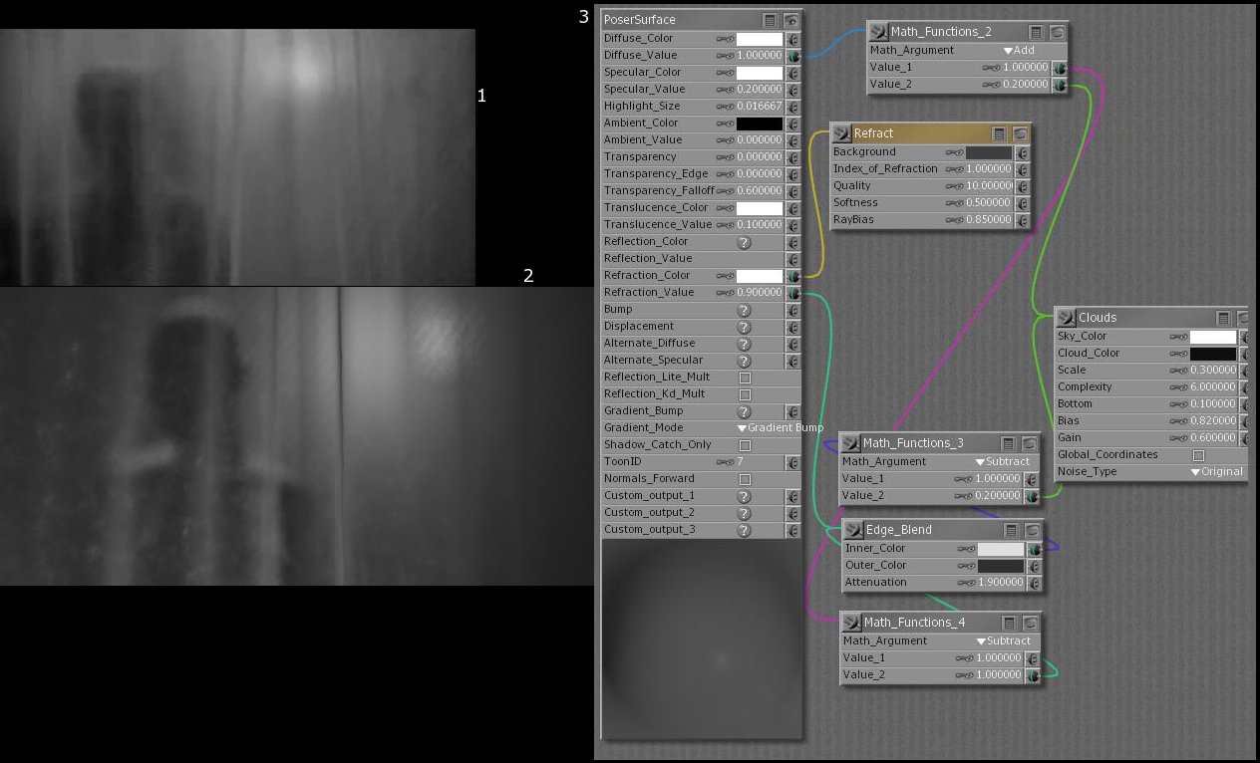Click the Refract node output plug icon
Image resolution: width=1260 pixels, height=763 pixels.
tap(842, 133)
